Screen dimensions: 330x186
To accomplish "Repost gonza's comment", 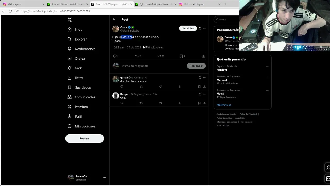I will (141, 87).
